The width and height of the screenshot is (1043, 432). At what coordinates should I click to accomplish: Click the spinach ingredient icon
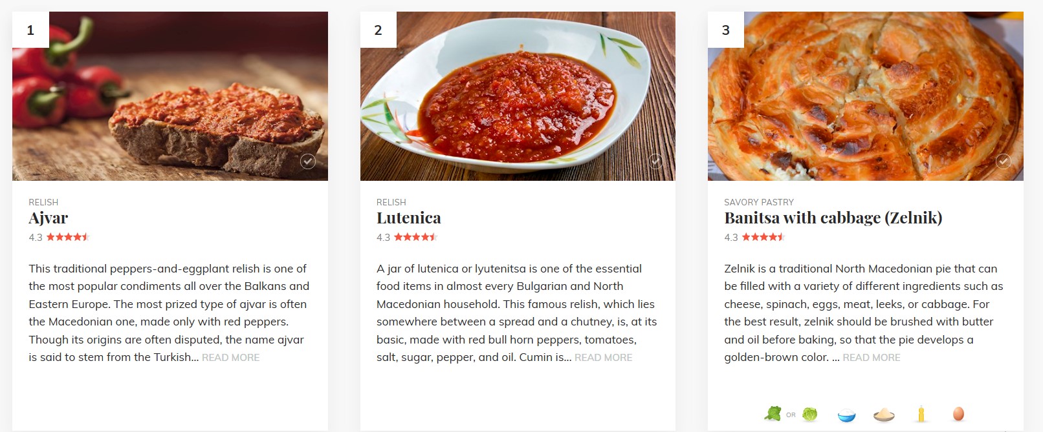[773, 413]
